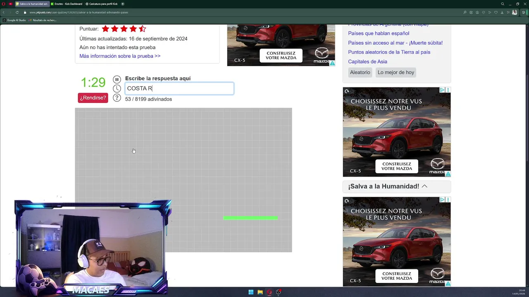Open the Windows Start menu
Screen dimensions: 529x297
point(251,292)
